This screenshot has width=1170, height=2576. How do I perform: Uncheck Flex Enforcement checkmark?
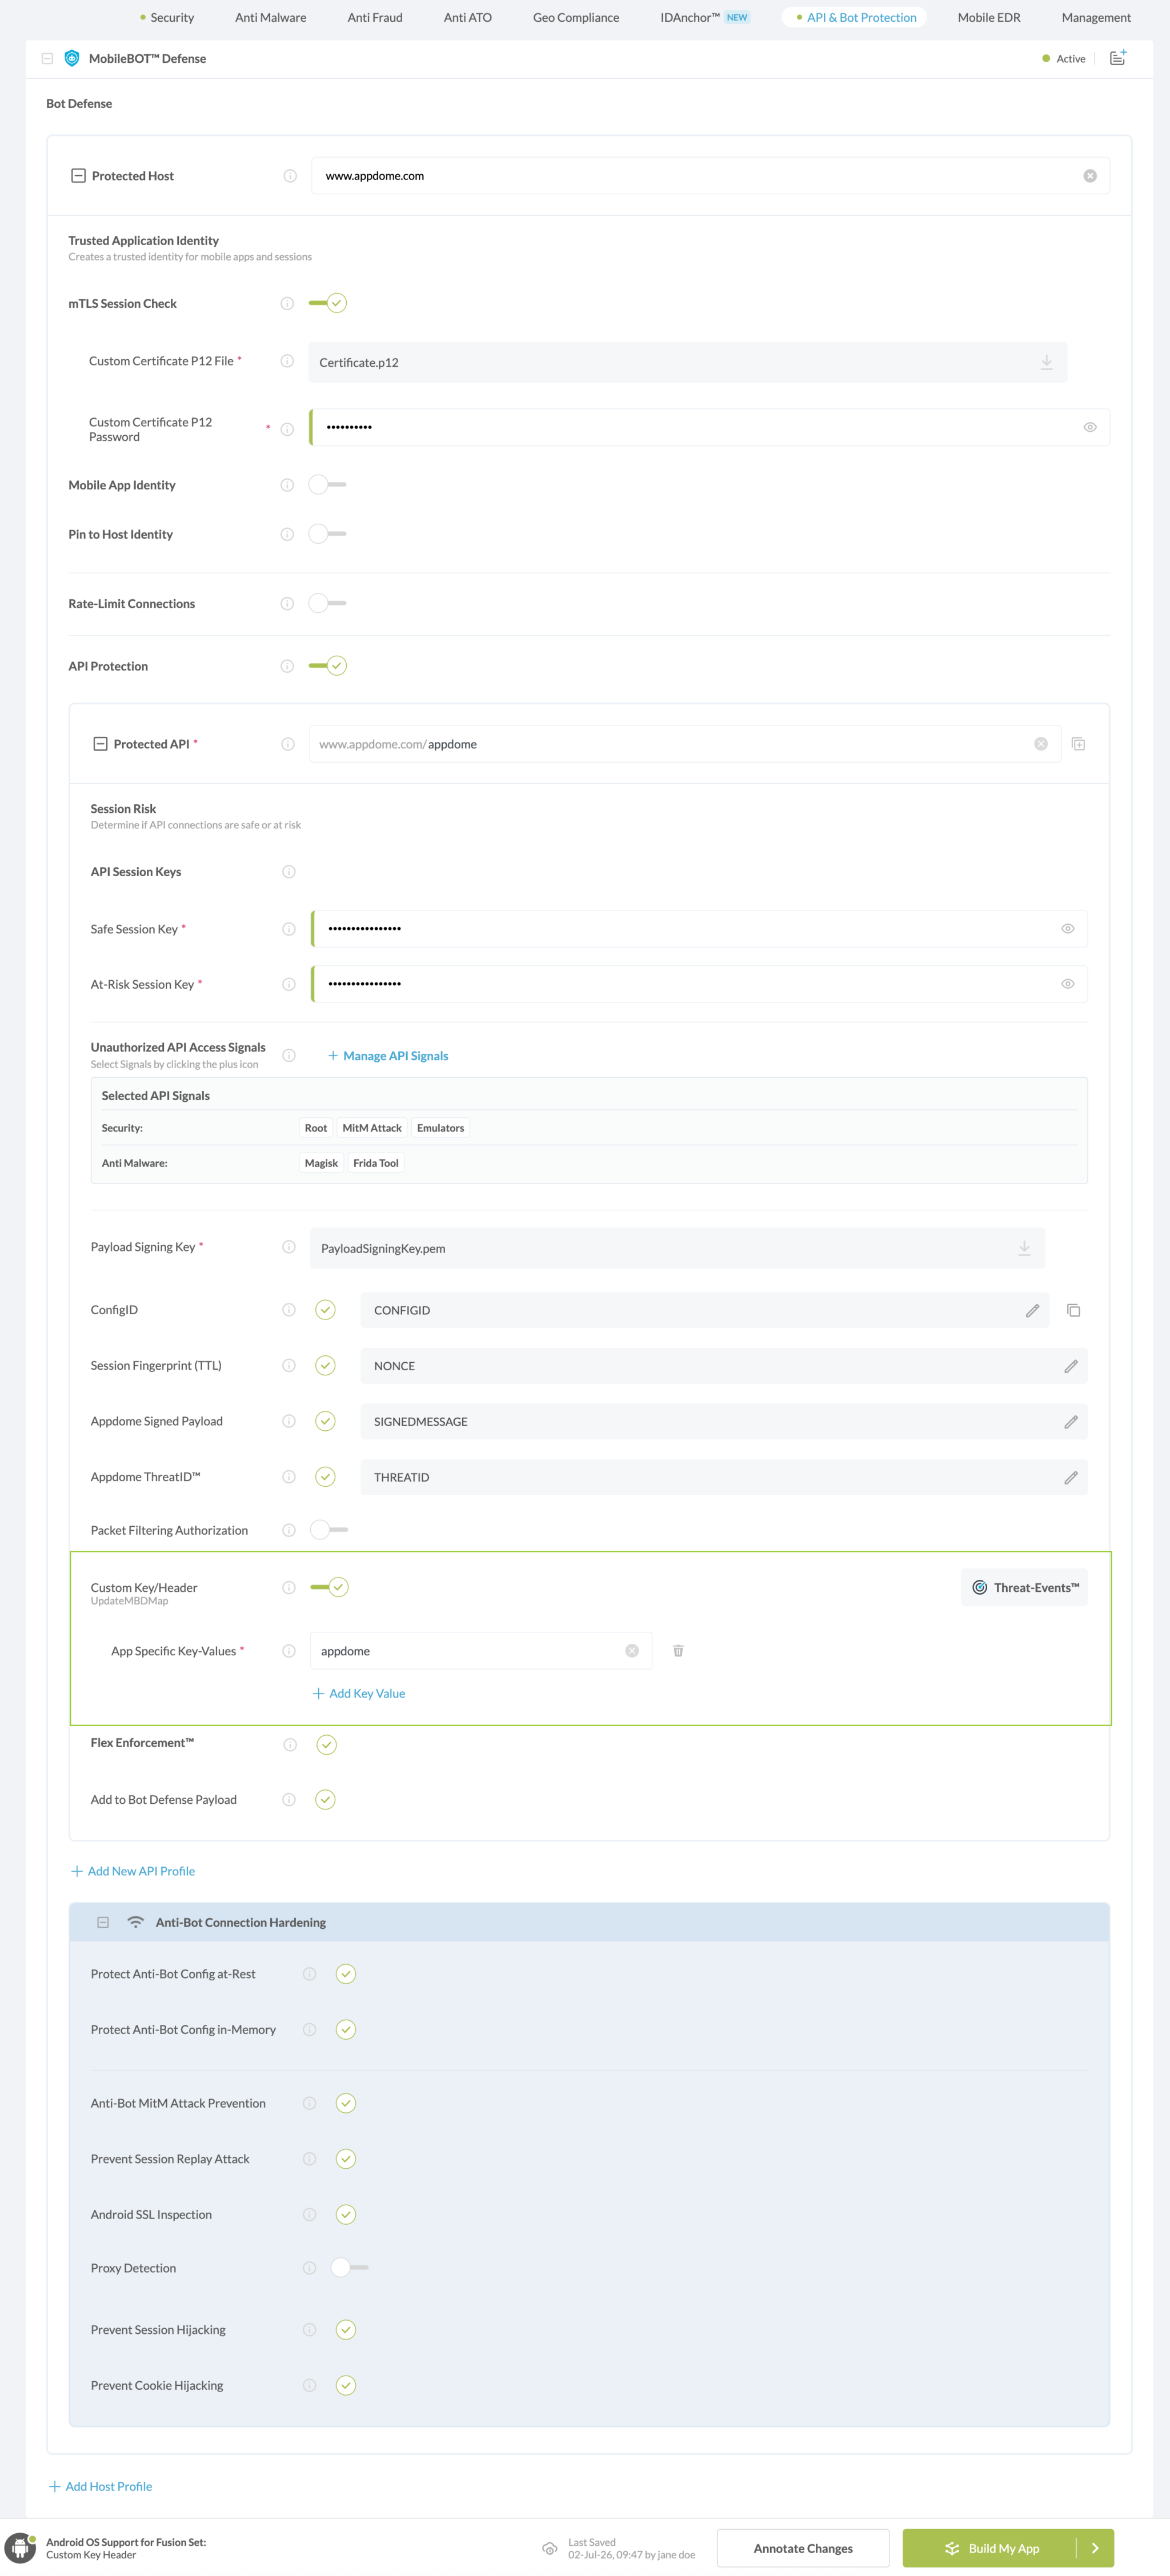[x=326, y=1745]
